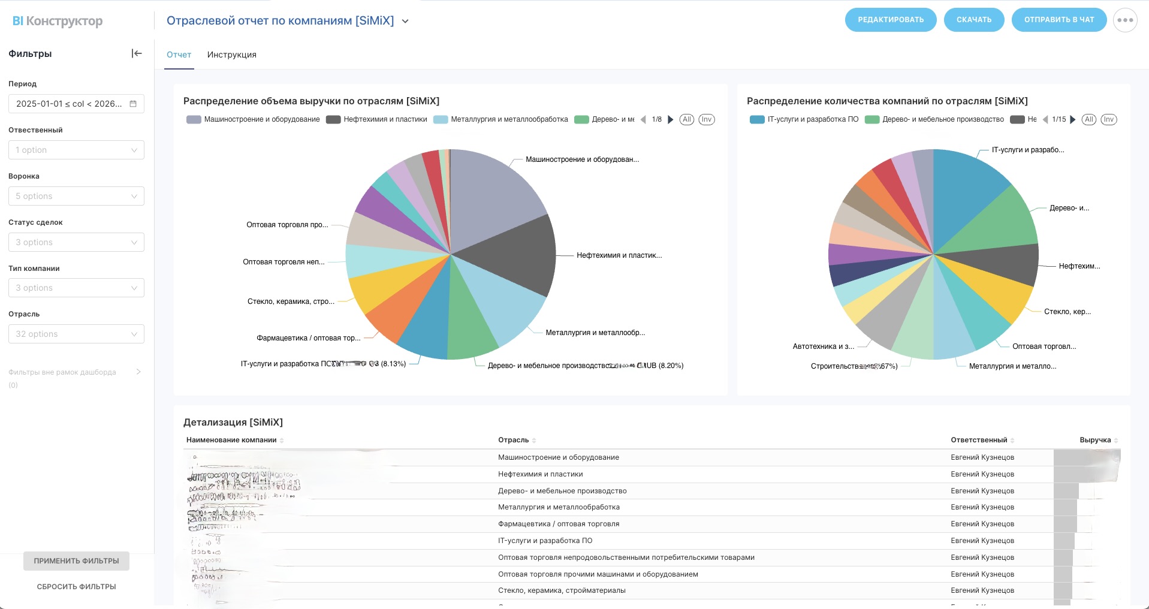Apply filters with ПРИМЕНИТЬ ФИЛЬТРЫ button
This screenshot has height=609, width=1149.
tap(76, 561)
